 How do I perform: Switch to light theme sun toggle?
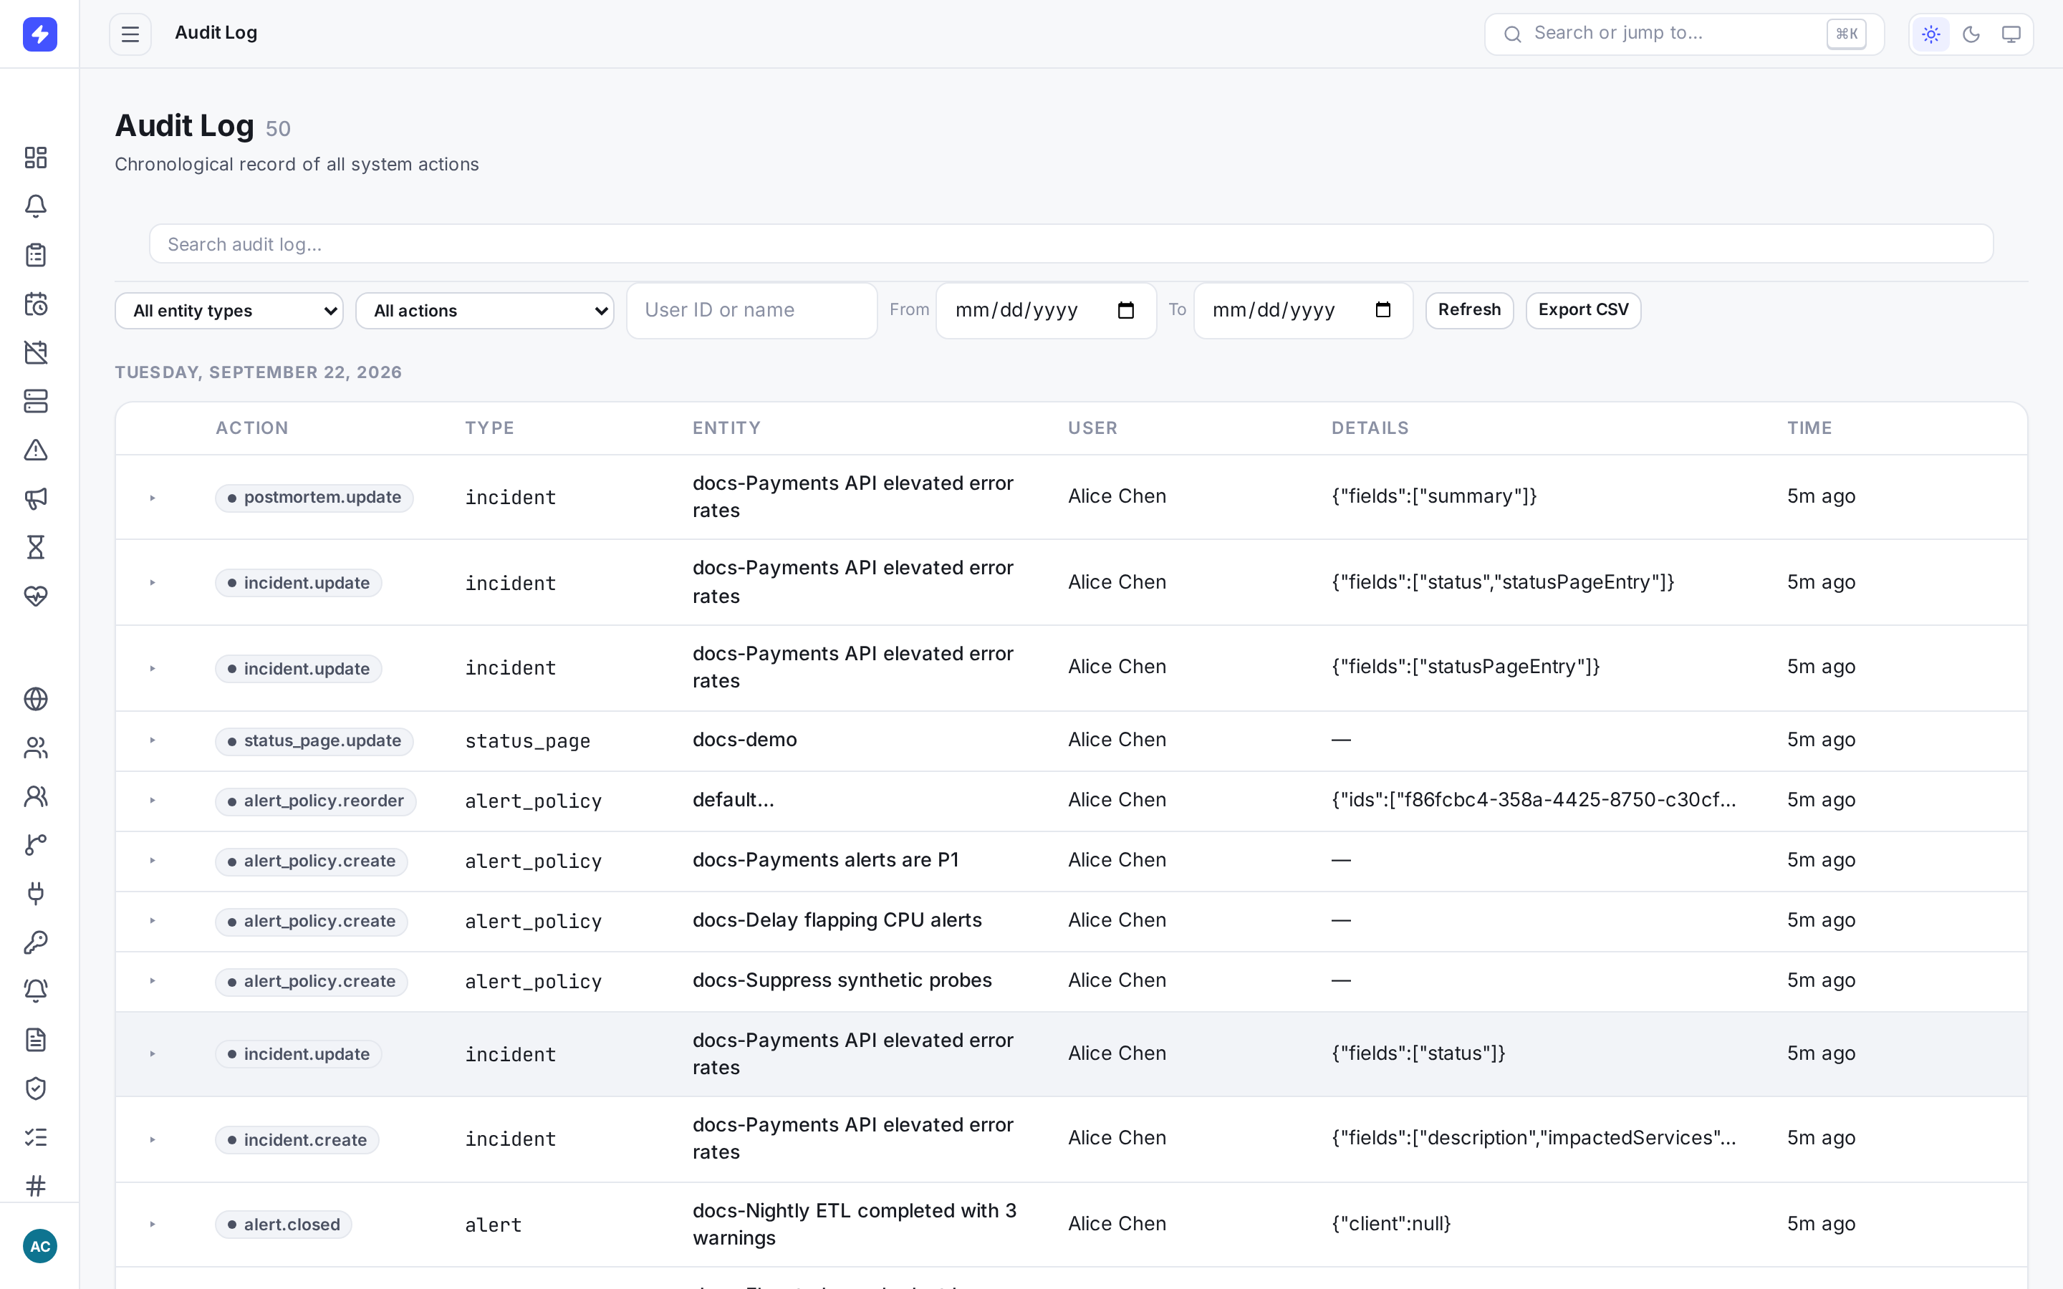point(1931,34)
